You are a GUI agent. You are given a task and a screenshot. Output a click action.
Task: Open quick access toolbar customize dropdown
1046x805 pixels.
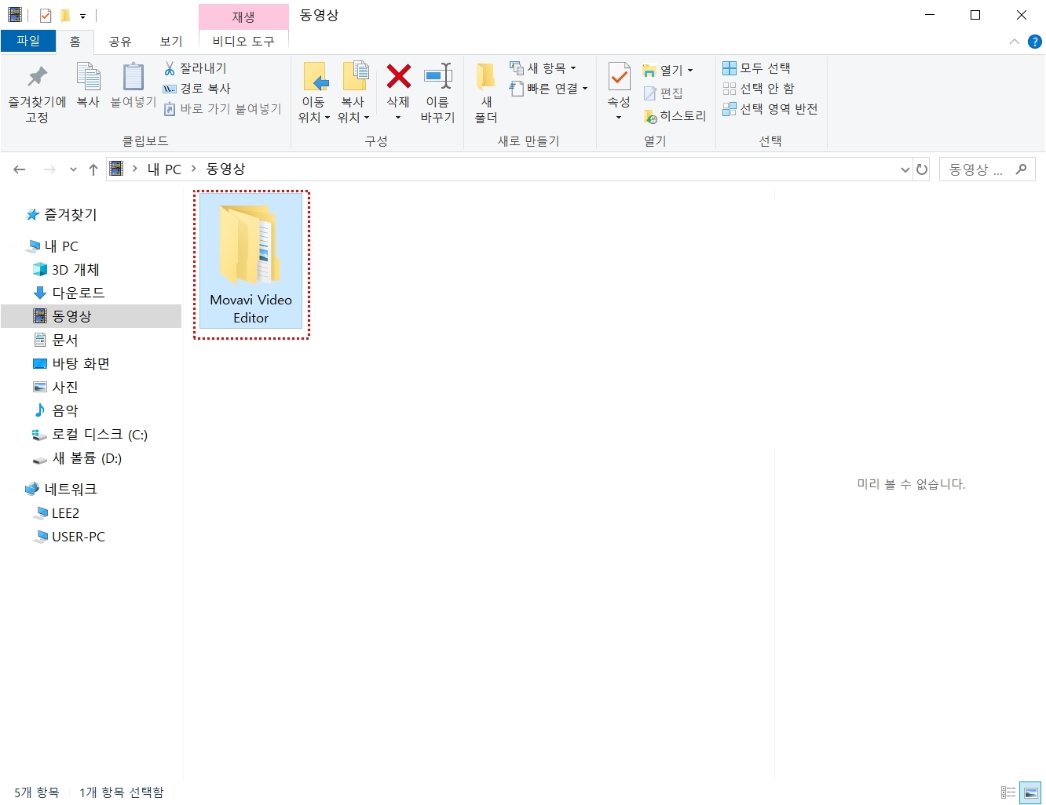[x=82, y=16]
